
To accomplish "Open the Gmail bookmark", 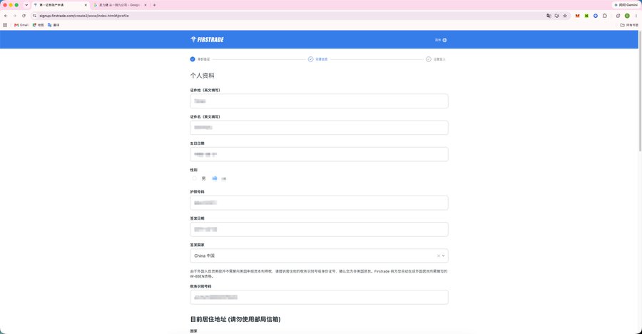I will click(21, 25).
